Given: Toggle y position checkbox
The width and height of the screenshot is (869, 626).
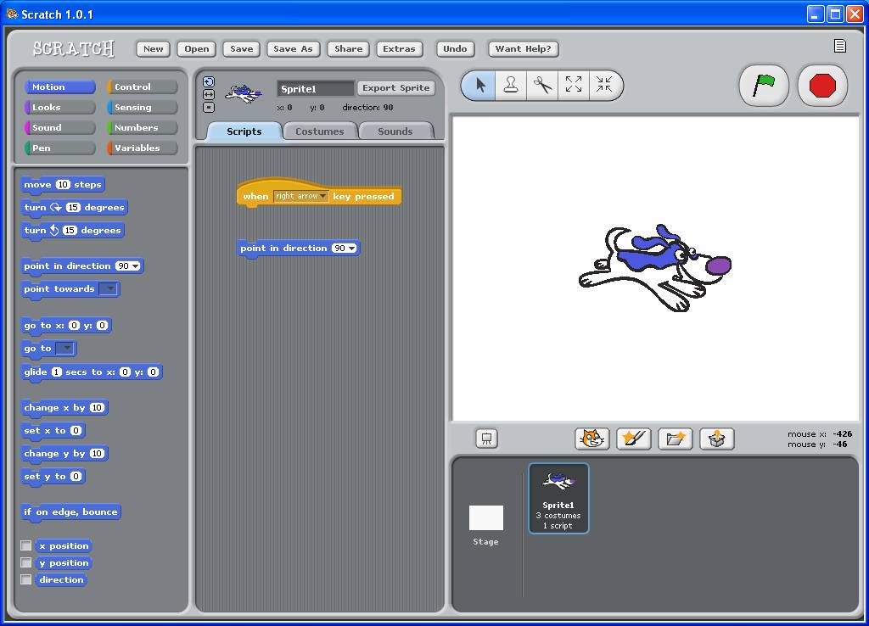Looking at the screenshot, I should coord(26,562).
